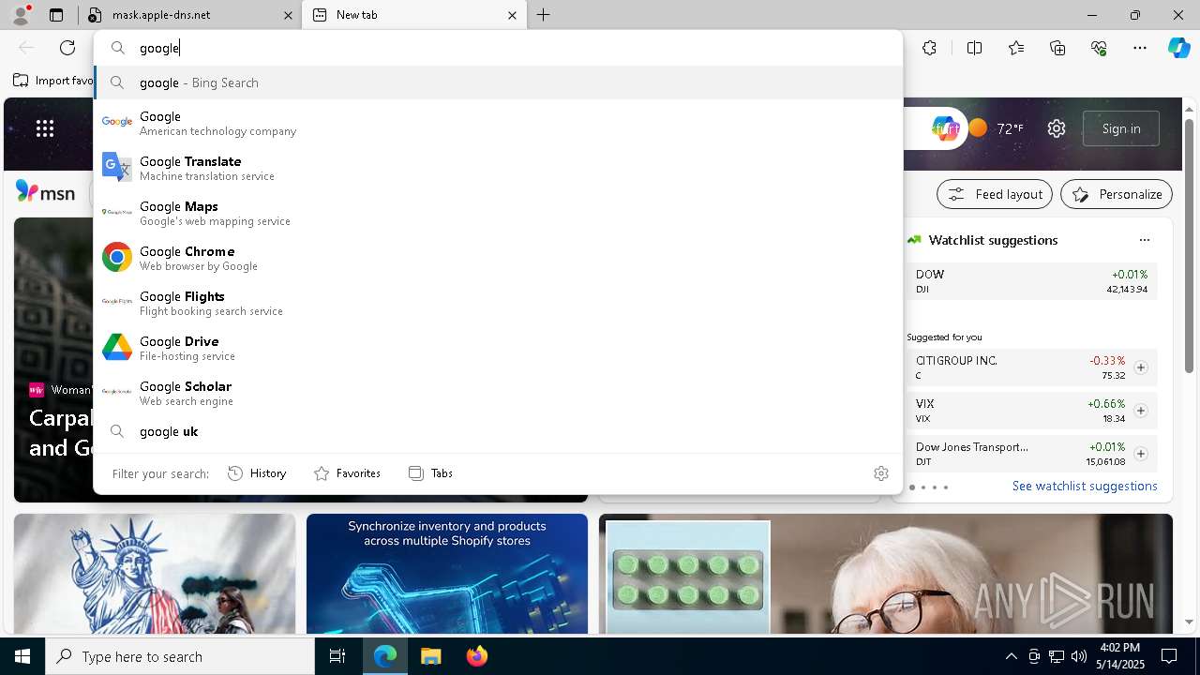Add CITIGROUP INC. to watchlist
The width and height of the screenshot is (1200, 675).
point(1141,367)
